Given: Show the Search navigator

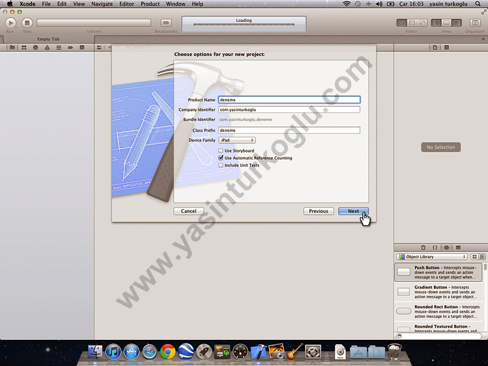Looking at the screenshot, I should (x=35, y=48).
